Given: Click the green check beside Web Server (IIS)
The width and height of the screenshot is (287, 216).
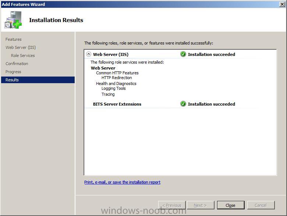Looking at the screenshot, I should pos(183,54).
